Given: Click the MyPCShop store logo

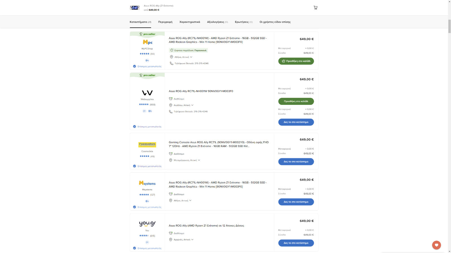Looking at the screenshot, I should point(147,42).
